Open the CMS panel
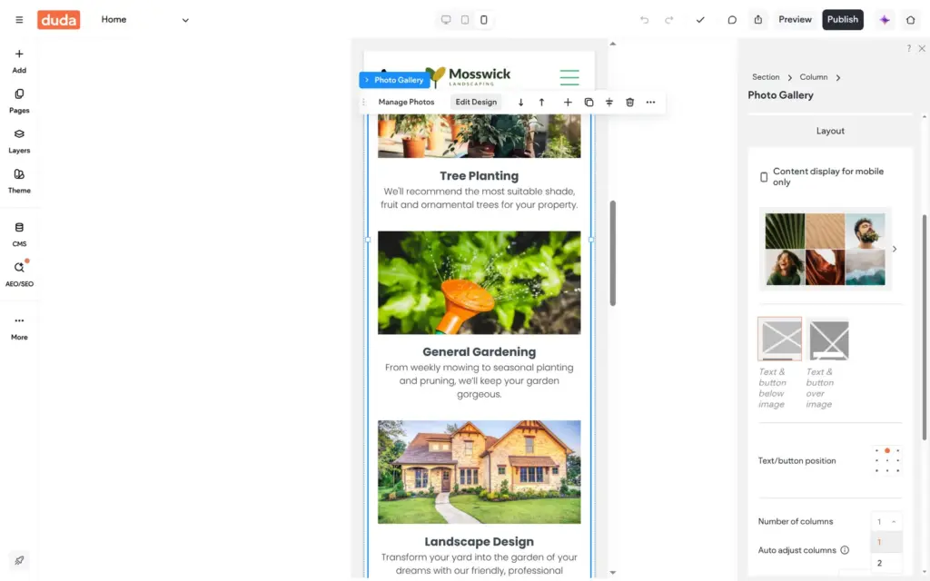The width and height of the screenshot is (930, 581). (19, 235)
